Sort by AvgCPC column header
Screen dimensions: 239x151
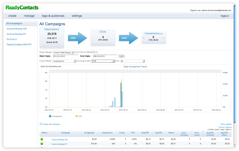[x=159, y=133]
